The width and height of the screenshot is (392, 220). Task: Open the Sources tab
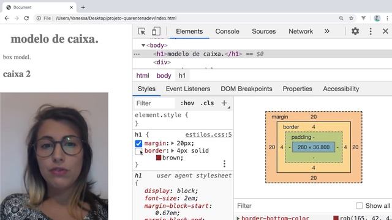(x=264, y=31)
